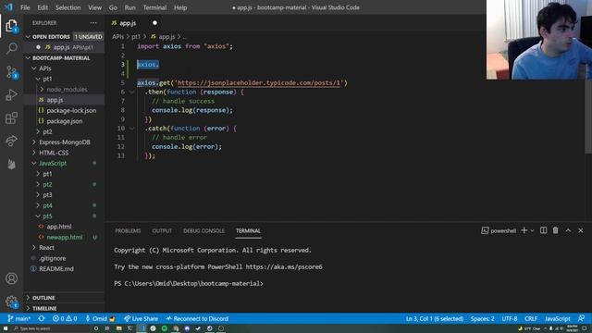The width and height of the screenshot is (592, 333).
Task: Open newapp.html in explorer
Action: 65,237
